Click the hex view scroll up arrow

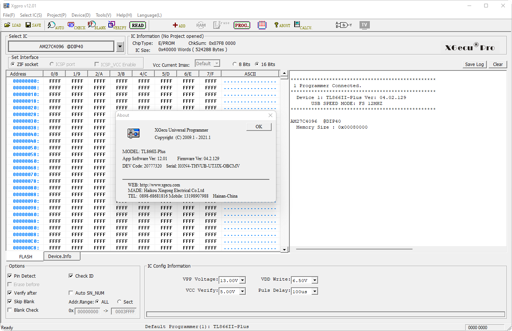pyautogui.click(x=284, y=73)
